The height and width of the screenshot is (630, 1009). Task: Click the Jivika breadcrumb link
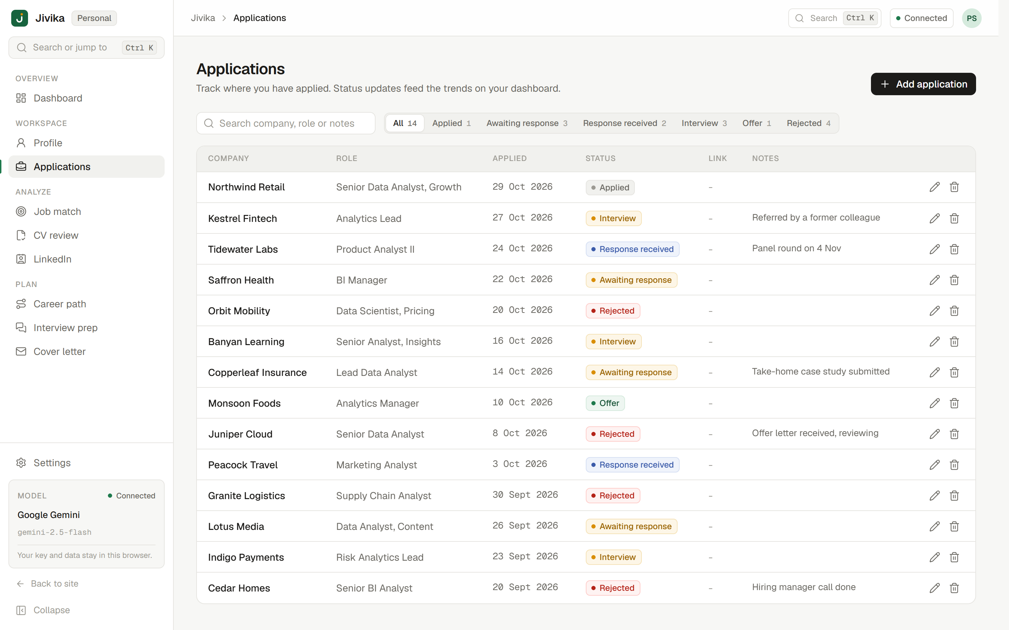coord(203,18)
